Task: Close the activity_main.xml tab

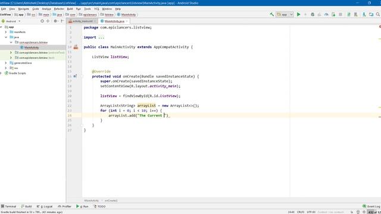Action: point(95,21)
